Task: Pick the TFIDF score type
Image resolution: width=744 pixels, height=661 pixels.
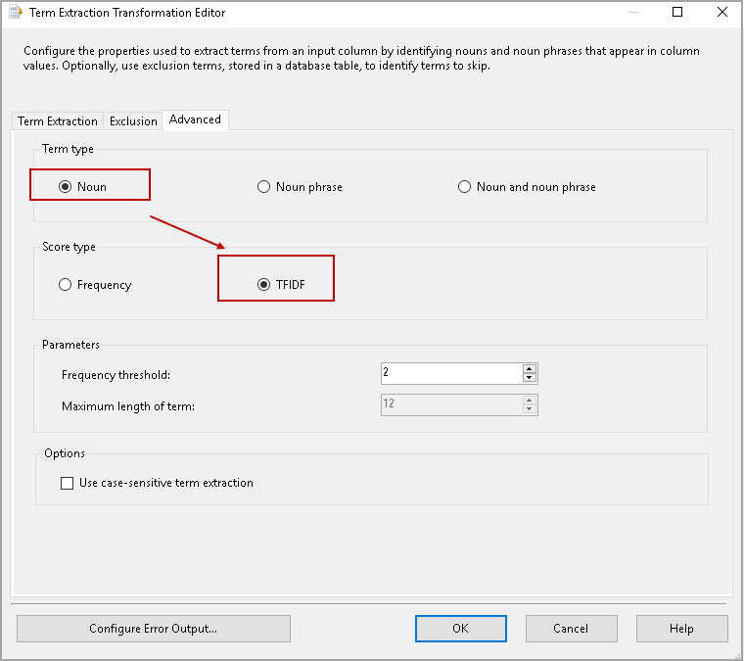Action: tap(263, 285)
